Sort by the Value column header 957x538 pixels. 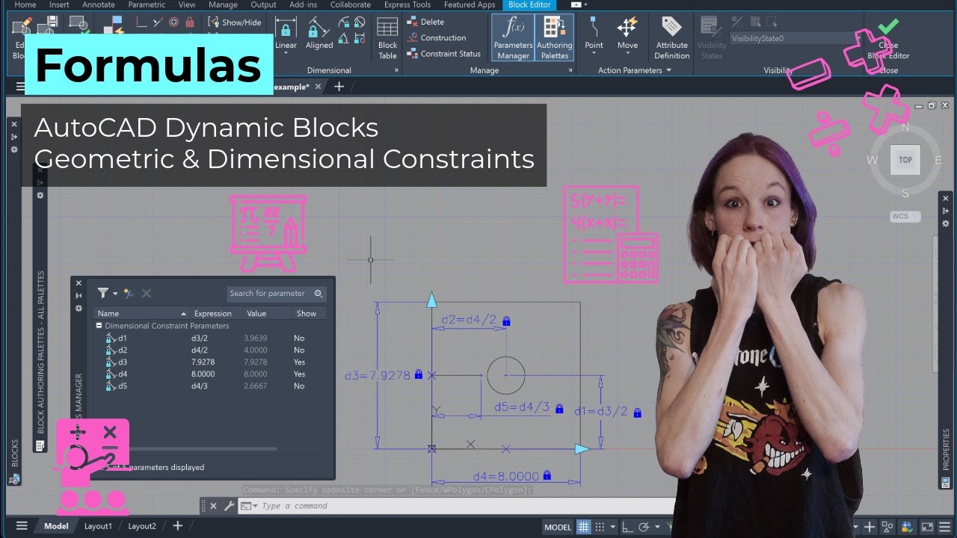(x=266, y=314)
